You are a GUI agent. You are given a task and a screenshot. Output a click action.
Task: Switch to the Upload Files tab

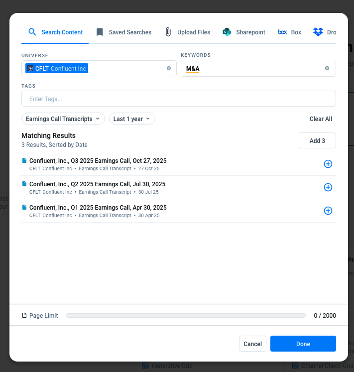coord(188,32)
